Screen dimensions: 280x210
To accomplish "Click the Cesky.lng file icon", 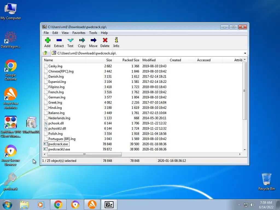I will click(x=46, y=66).
